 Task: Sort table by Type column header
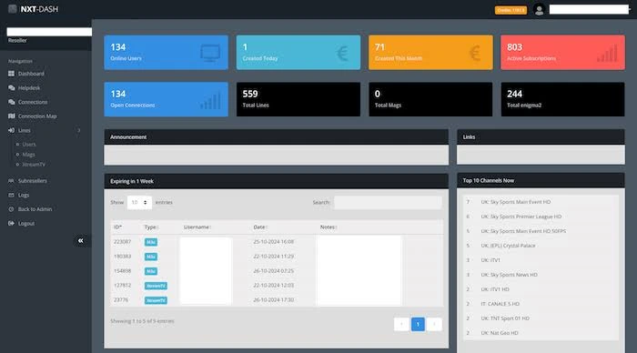pos(151,227)
